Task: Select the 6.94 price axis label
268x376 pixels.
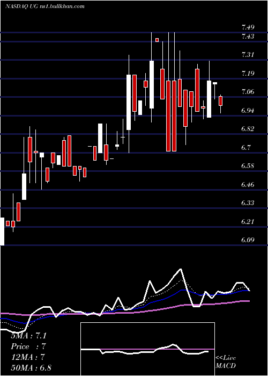Action: point(248,111)
